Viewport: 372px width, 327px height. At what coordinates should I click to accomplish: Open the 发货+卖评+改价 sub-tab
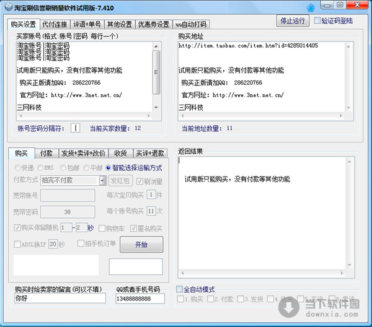83,154
